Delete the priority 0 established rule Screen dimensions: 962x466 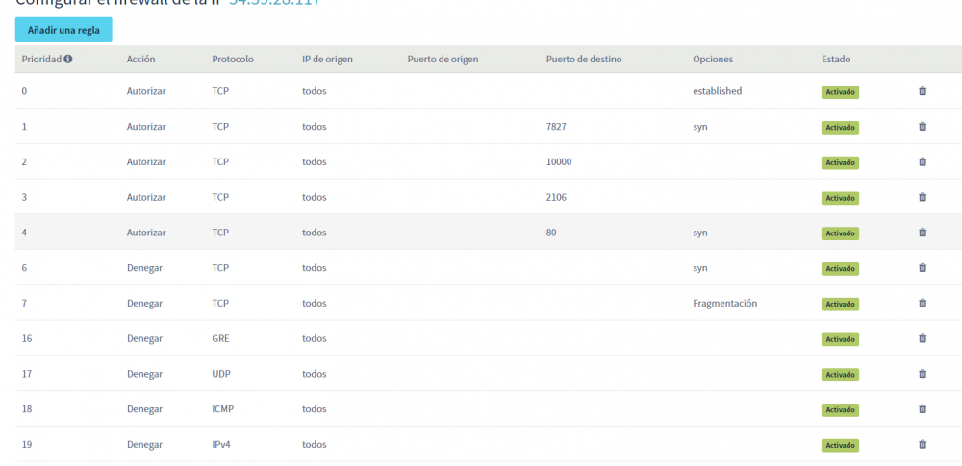point(923,91)
